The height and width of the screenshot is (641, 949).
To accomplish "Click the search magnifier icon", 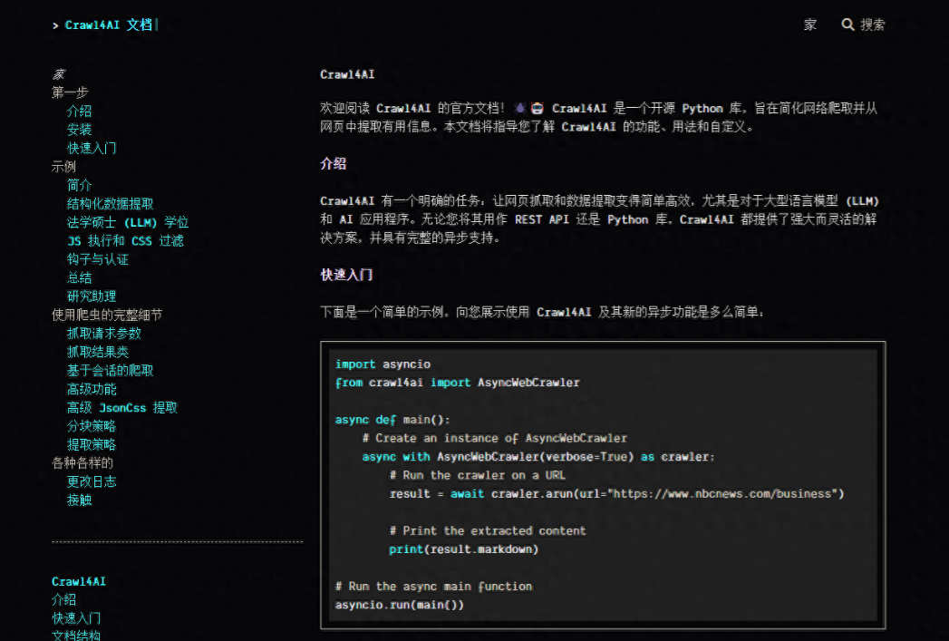I will coord(847,24).
